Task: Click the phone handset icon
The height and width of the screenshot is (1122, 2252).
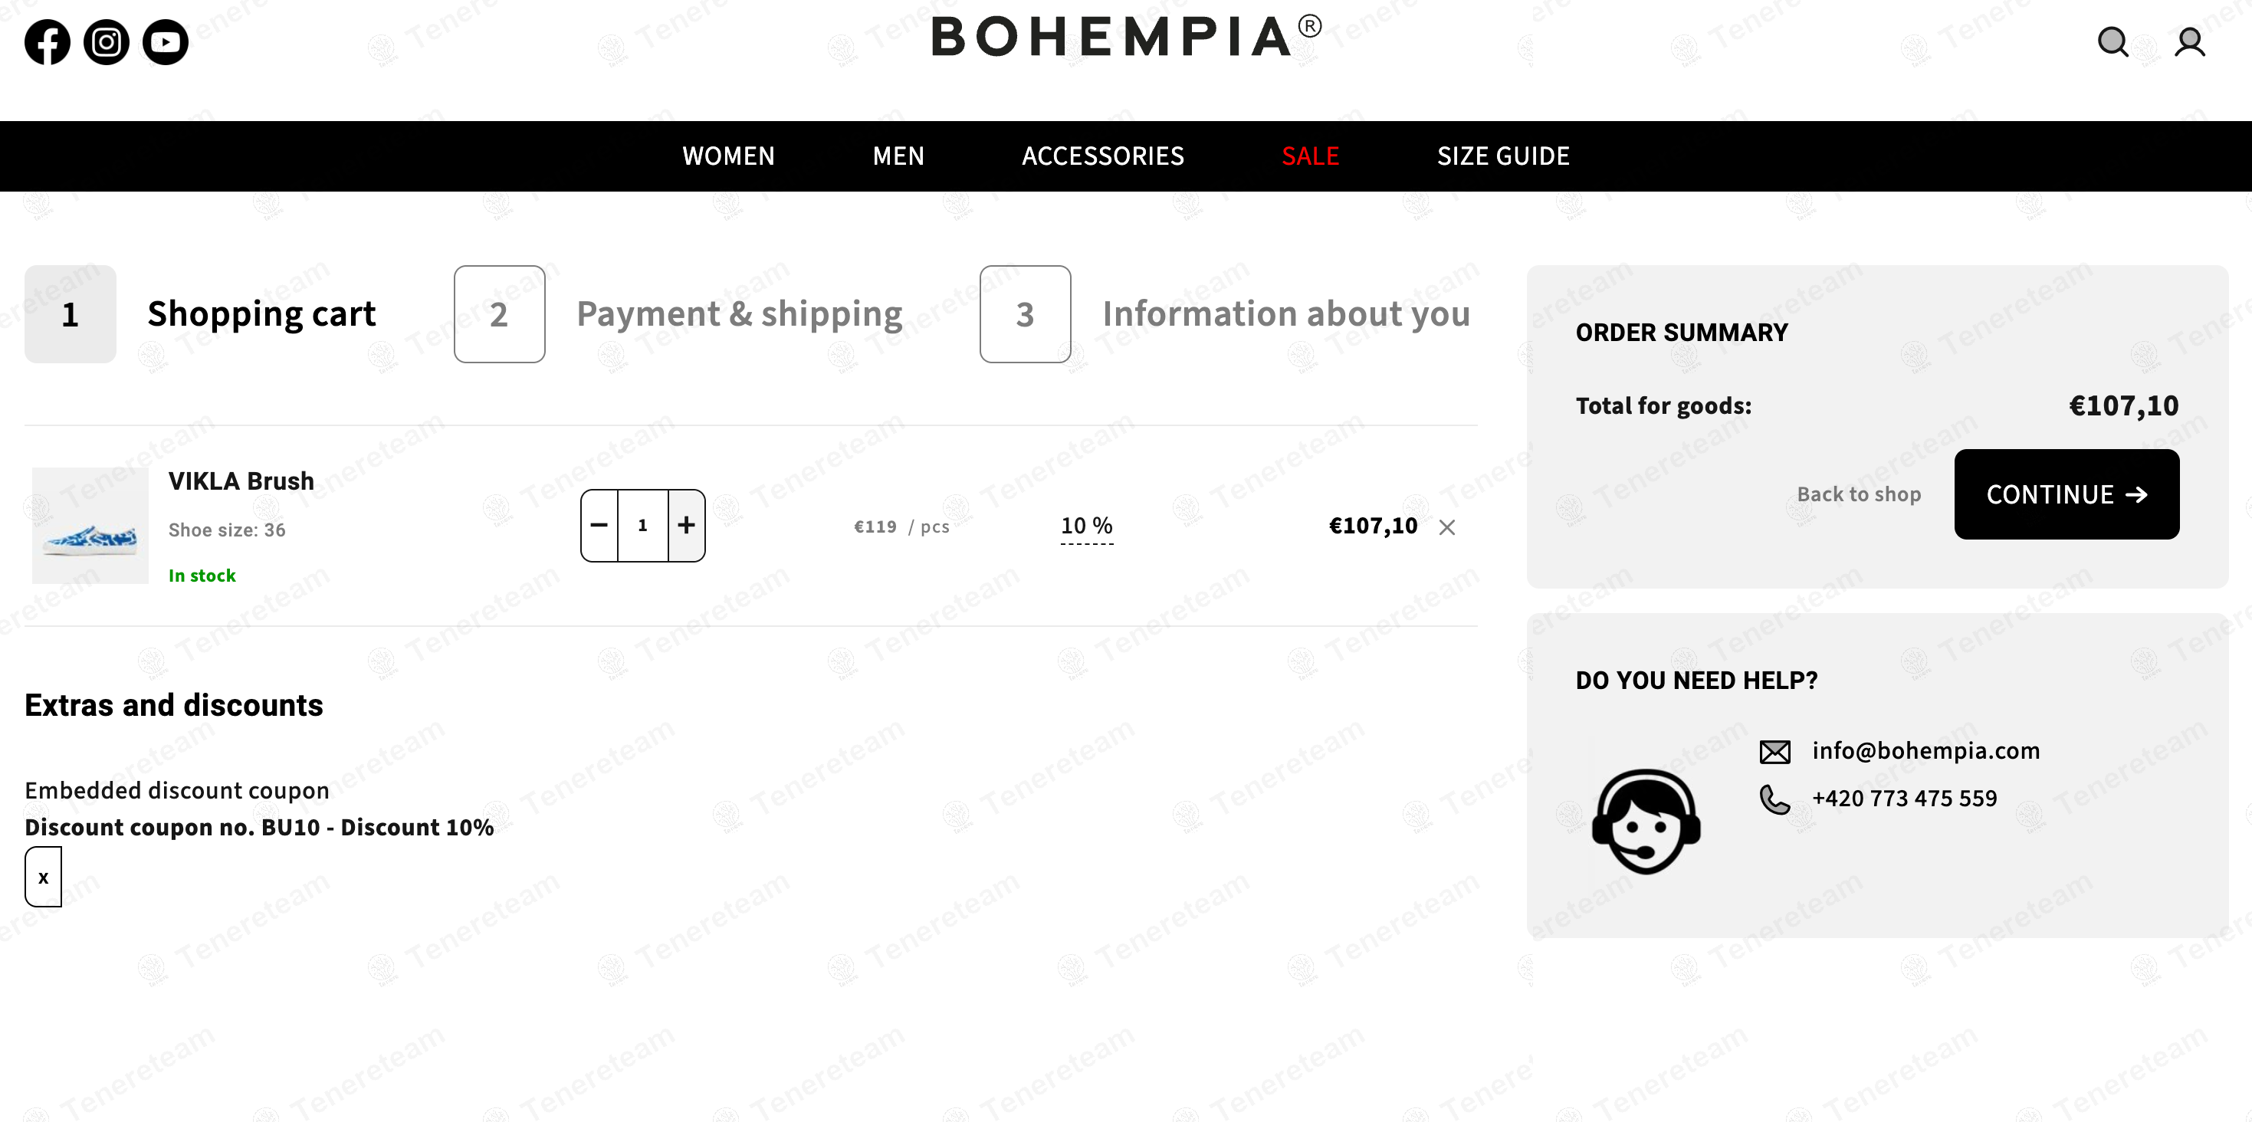Action: click(1774, 799)
